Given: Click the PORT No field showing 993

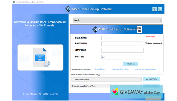Looking at the screenshot, I should click(x=122, y=57).
